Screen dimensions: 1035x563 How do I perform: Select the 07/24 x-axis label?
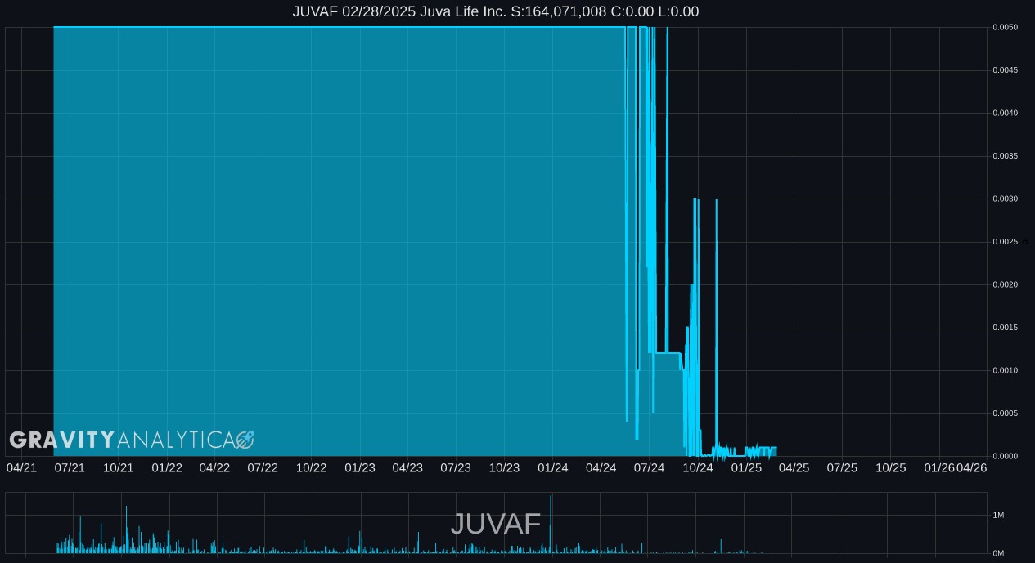(649, 467)
